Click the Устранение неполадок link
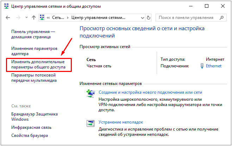Image resolution: width=232 pixels, height=146 pixels. pyautogui.click(x=121, y=122)
